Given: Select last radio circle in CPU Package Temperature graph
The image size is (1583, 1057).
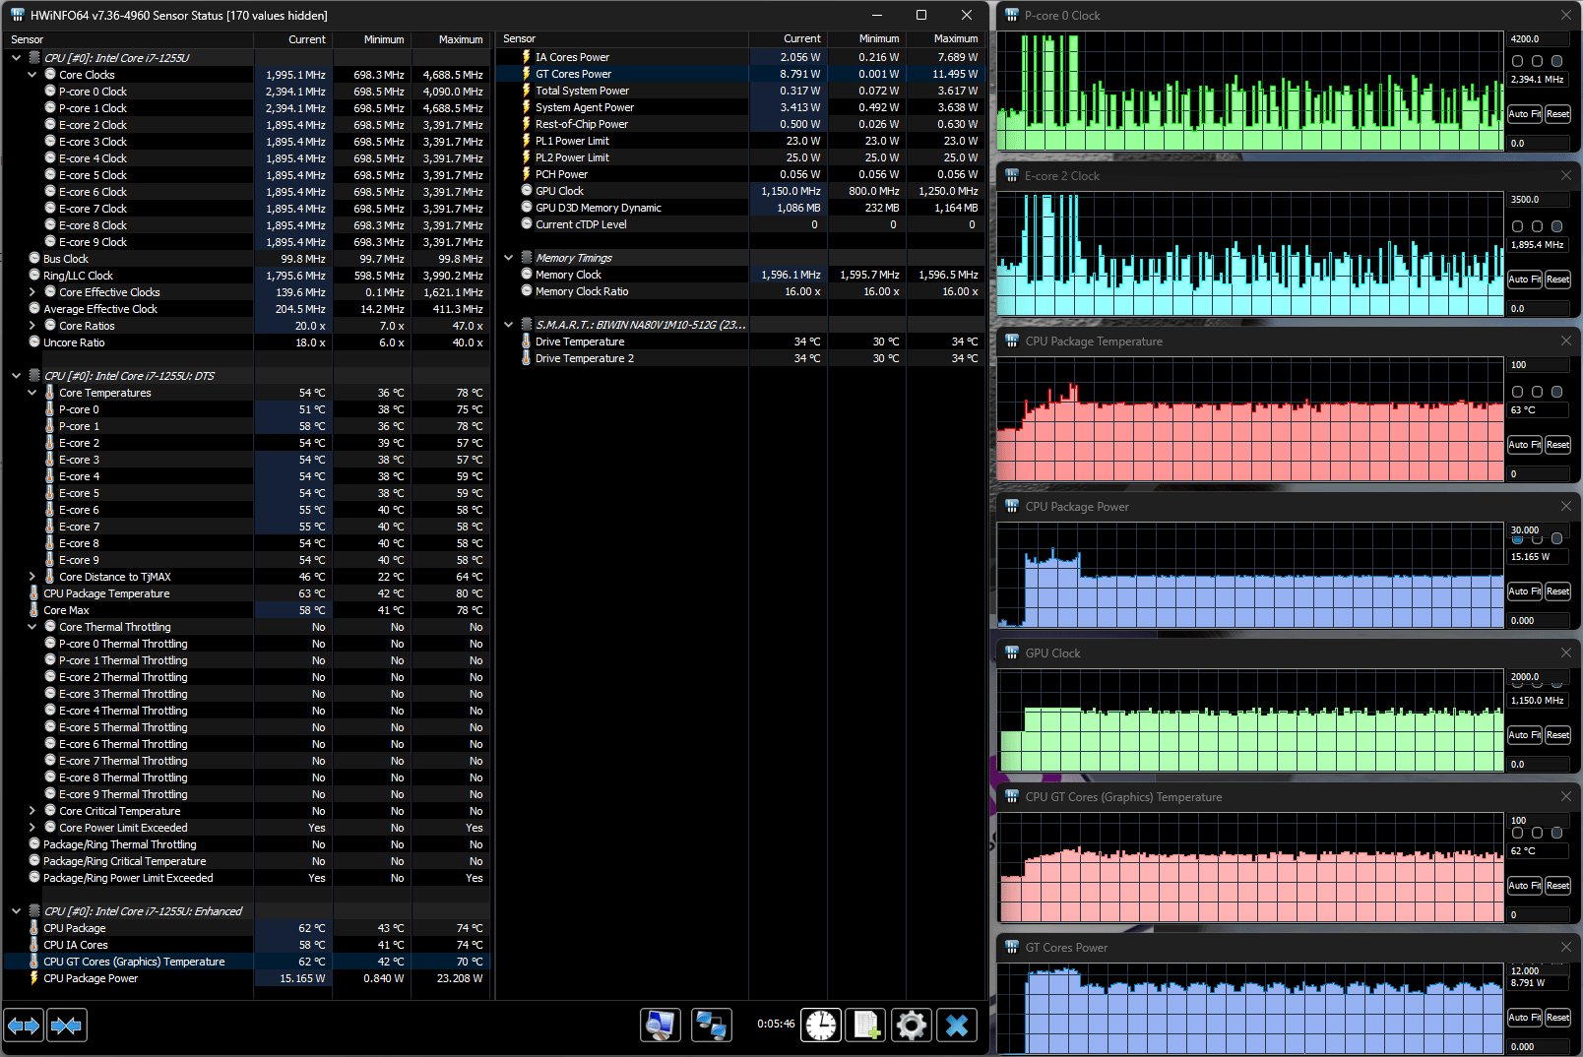Looking at the screenshot, I should click(1556, 392).
